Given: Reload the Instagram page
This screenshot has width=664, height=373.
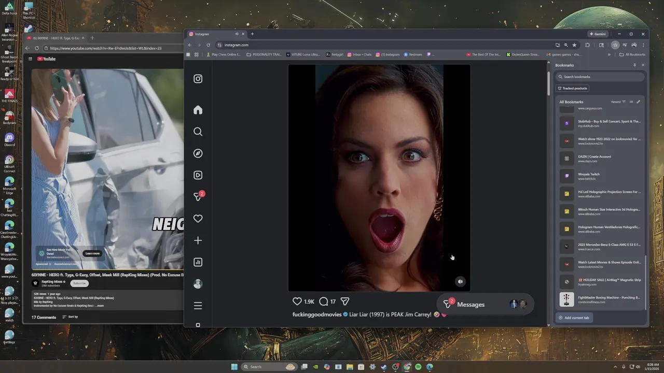Looking at the screenshot, I should pos(209,45).
